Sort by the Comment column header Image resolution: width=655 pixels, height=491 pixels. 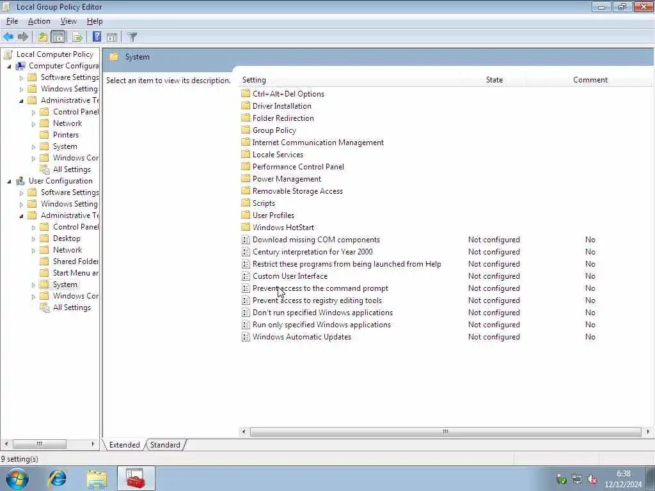(x=590, y=80)
